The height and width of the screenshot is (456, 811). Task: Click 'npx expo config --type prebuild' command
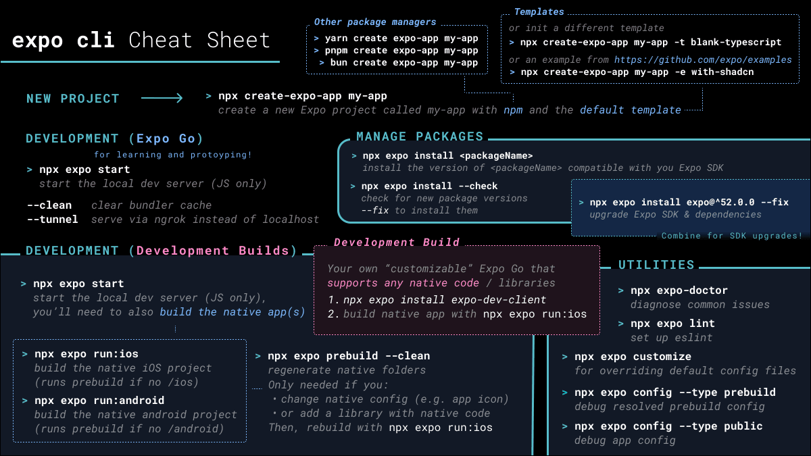[x=675, y=392]
